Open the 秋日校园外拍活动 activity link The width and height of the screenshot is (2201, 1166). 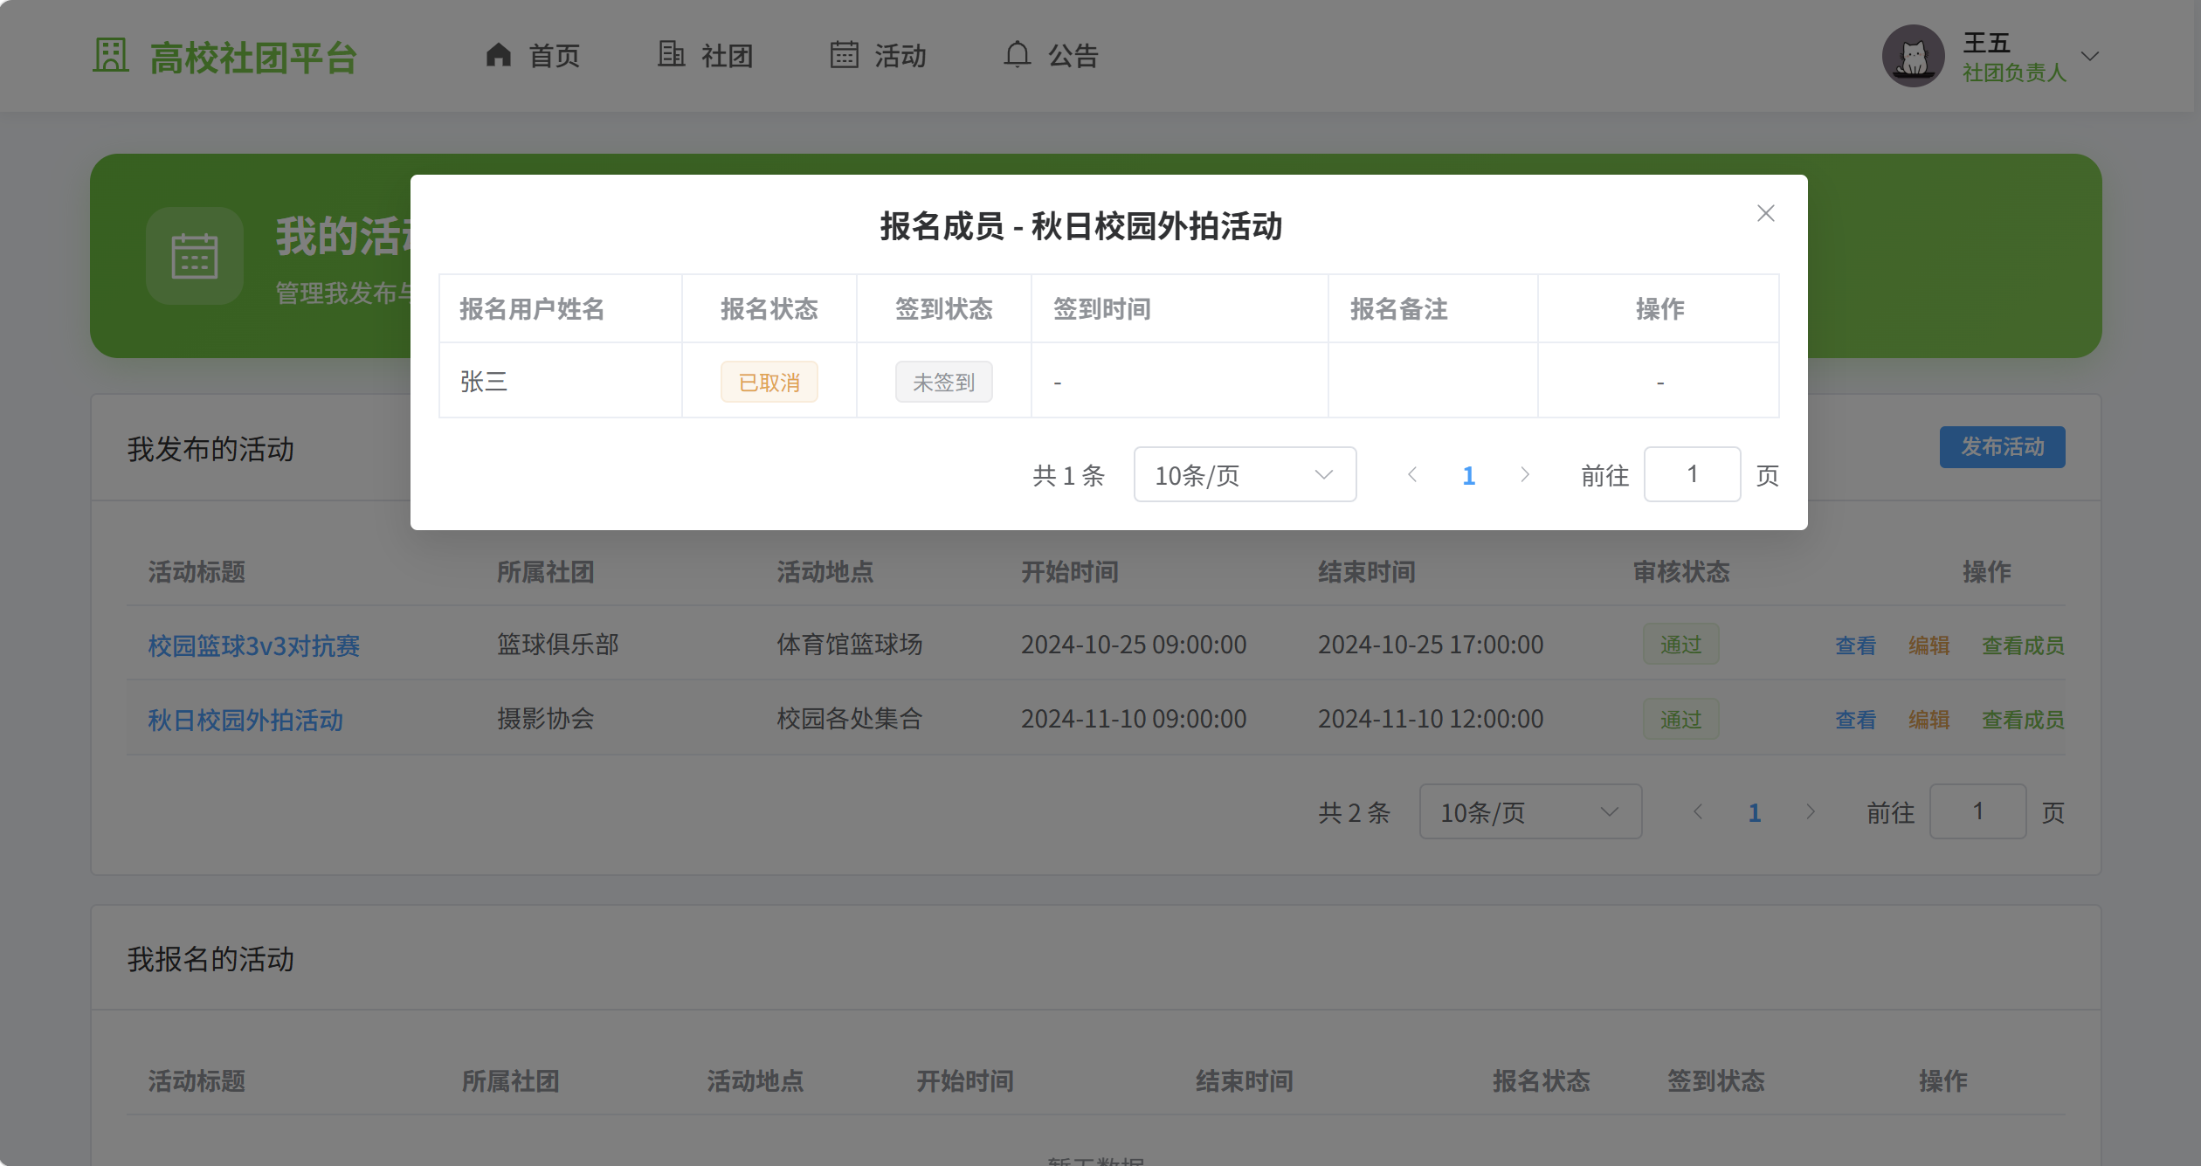[x=245, y=719]
